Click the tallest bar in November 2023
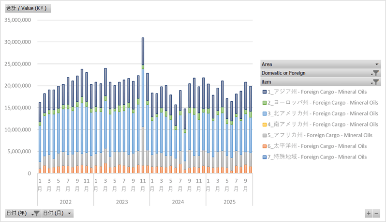386x222 pixels. 143,97
